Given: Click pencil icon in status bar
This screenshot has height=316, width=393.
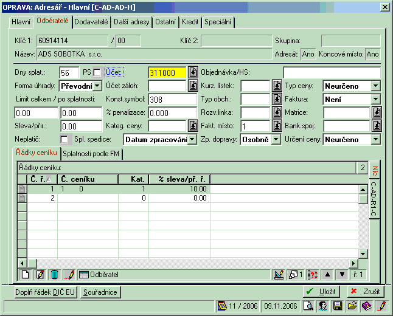Looking at the screenshot, I should pos(381,306).
